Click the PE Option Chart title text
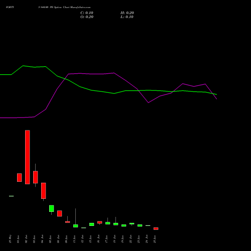Screen dimensions: 251x251 (64, 8)
